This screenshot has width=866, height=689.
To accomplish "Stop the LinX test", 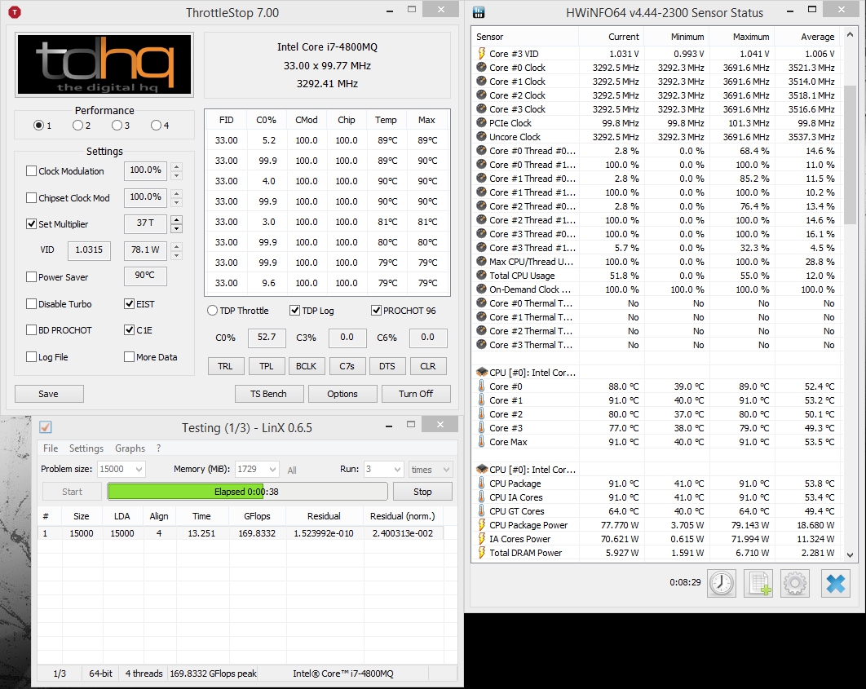I will (422, 492).
